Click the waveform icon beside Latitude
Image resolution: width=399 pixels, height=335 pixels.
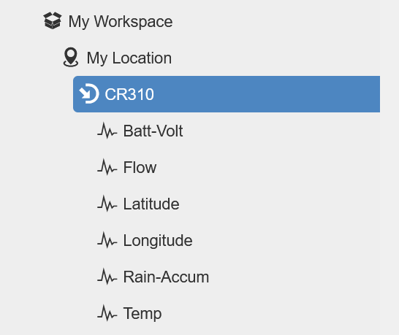click(x=107, y=204)
